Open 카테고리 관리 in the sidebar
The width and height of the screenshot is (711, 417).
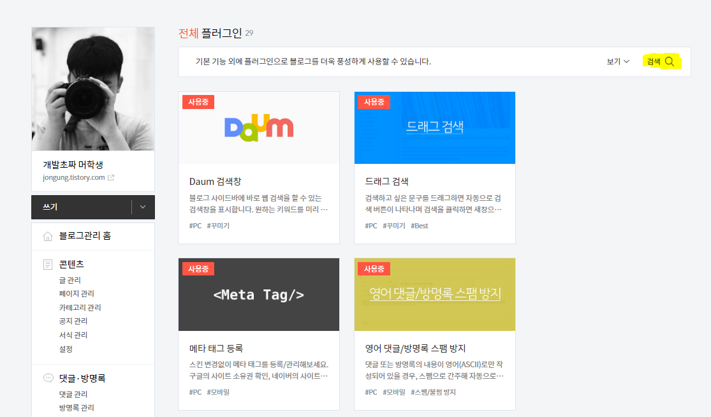coord(80,307)
